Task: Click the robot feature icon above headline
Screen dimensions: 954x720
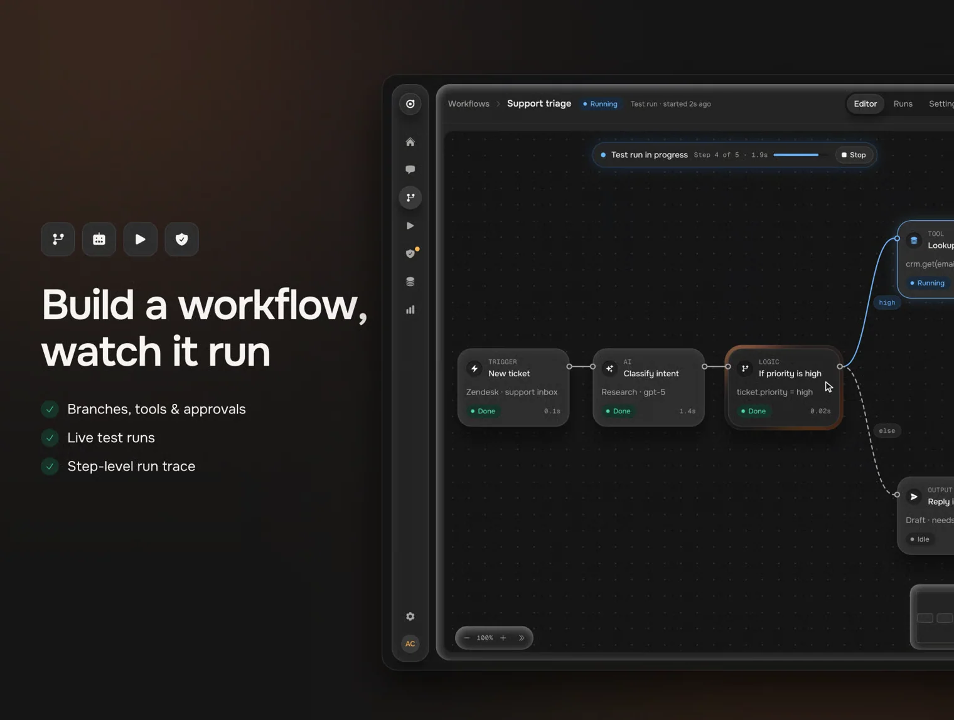Action: point(99,239)
